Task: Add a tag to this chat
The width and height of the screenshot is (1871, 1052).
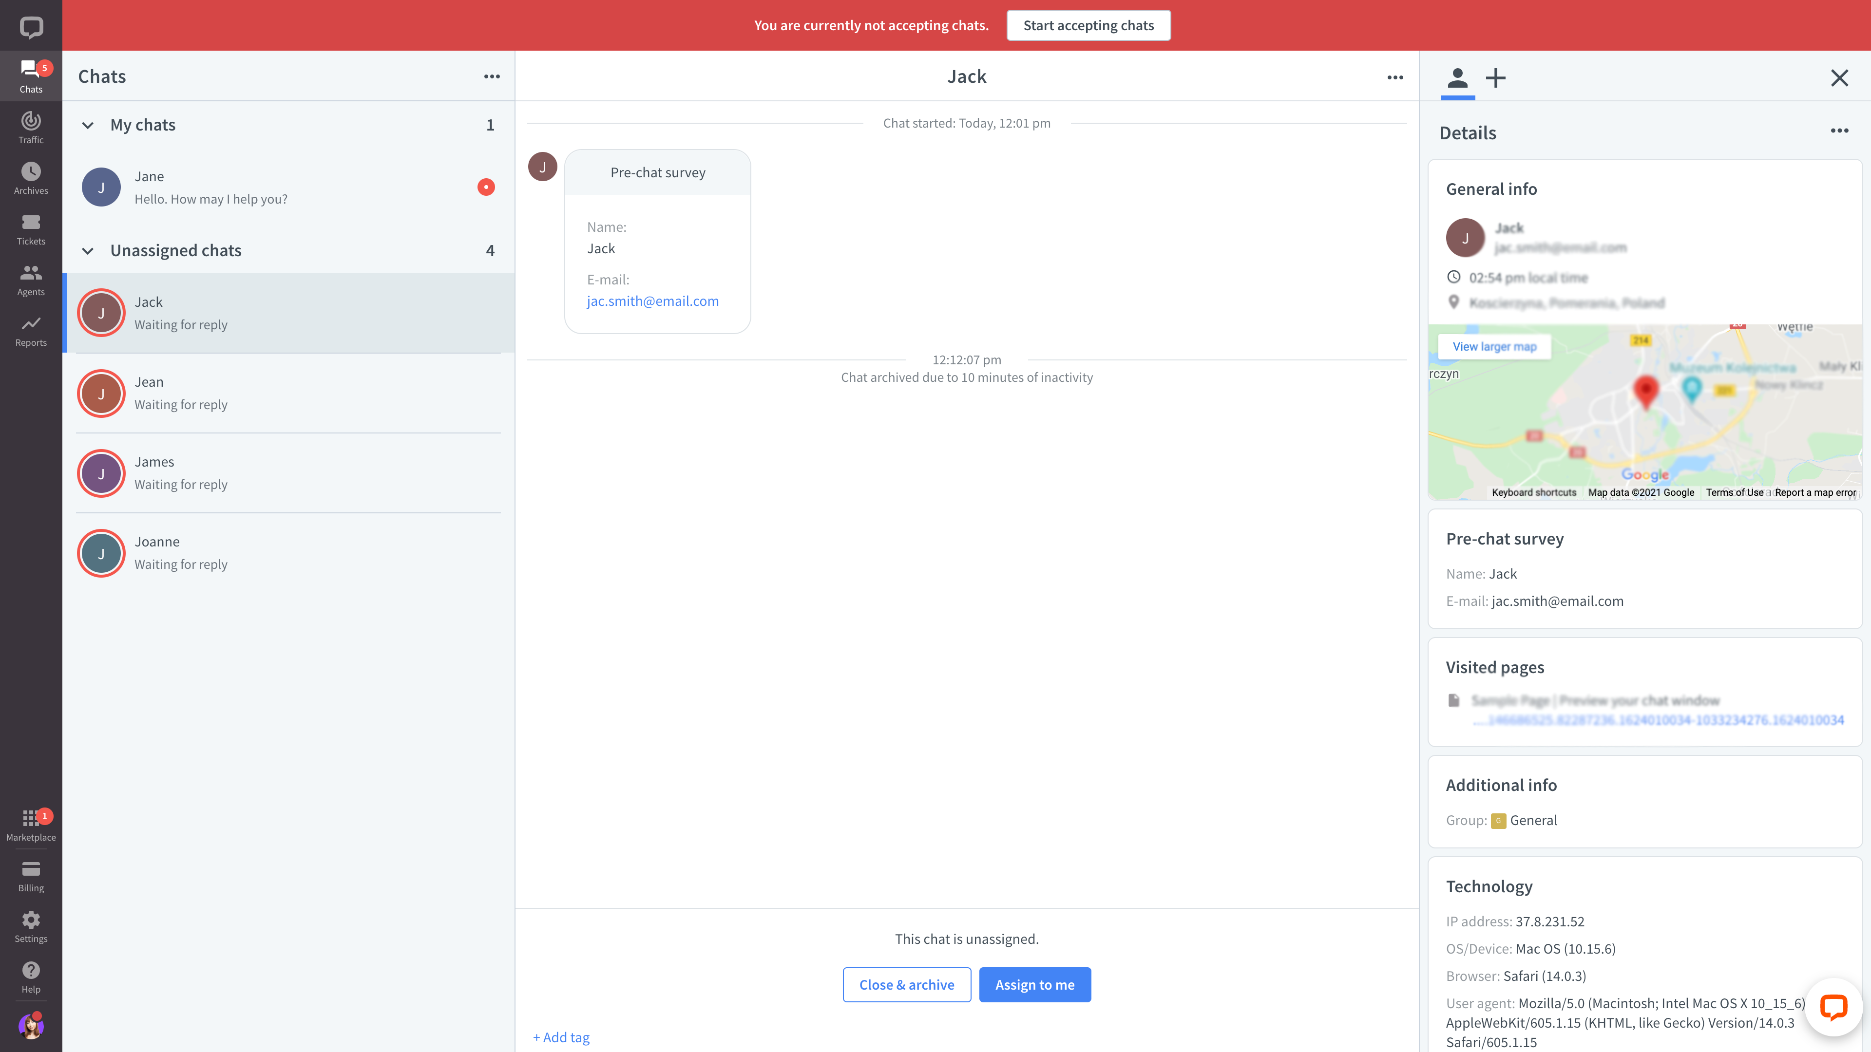Action: click(560, 1036)
